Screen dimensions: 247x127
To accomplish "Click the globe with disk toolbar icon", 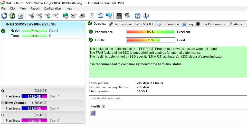I will [x=65, y=16].
